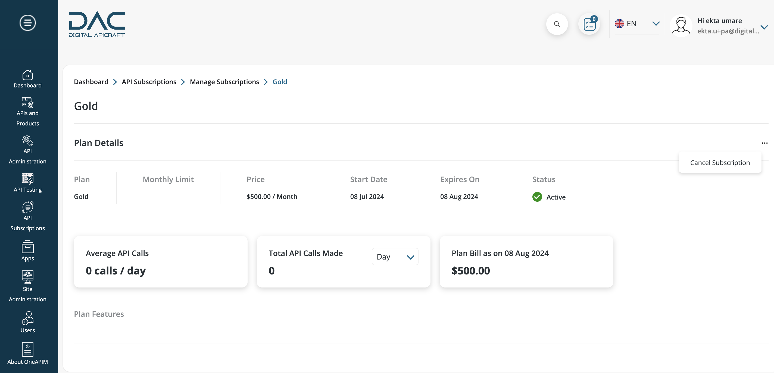Image resolution: width=774 pixels, height=373 pixels.
Task: Click the Average API Calls label
Action: (x=117, y=253)
